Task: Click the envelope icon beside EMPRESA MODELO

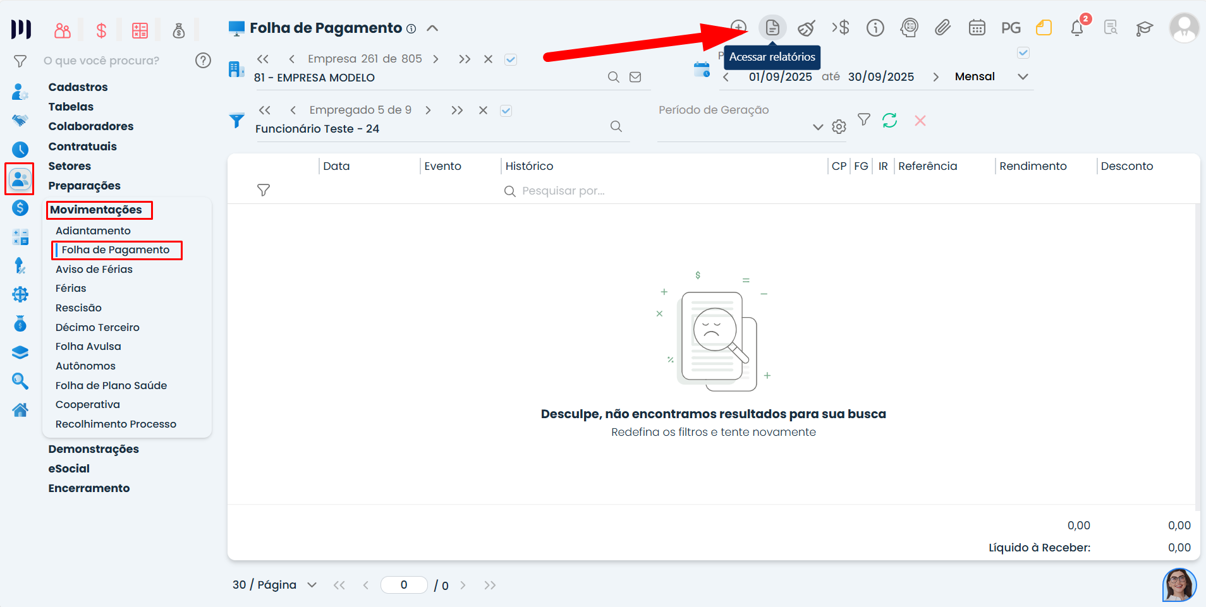Action: (635, 77)
